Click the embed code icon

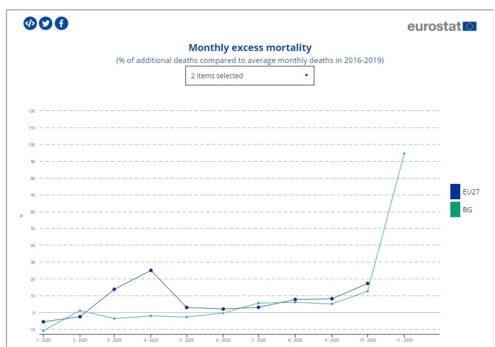pyautogui.click(x=30, y=23)
